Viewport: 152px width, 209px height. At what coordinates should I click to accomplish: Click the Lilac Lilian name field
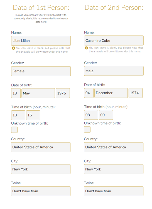(x=41, y=41)
